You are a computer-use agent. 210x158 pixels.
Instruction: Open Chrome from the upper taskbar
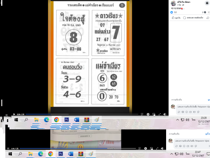click(x=57, y=120)
